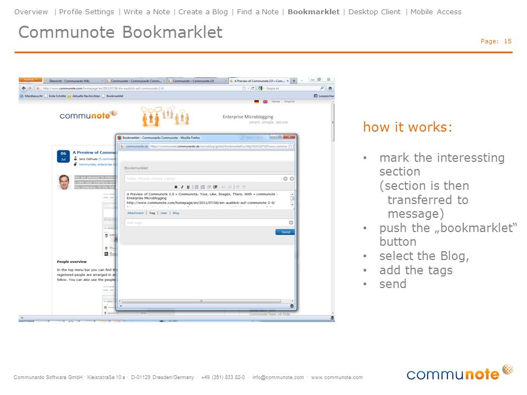
Task: Open the Attachment option below the editor
Action: (136, 213)
